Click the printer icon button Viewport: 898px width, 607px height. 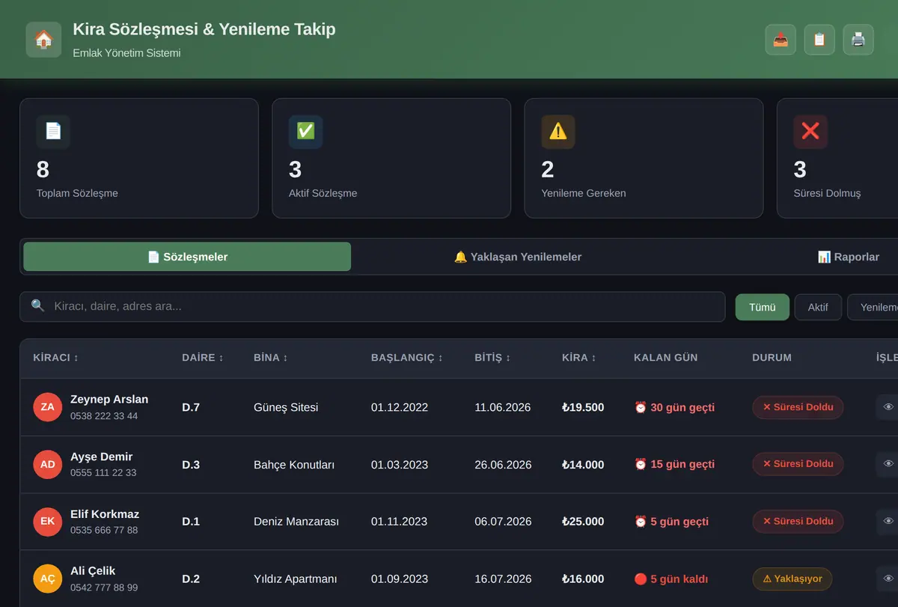[858, 40]
